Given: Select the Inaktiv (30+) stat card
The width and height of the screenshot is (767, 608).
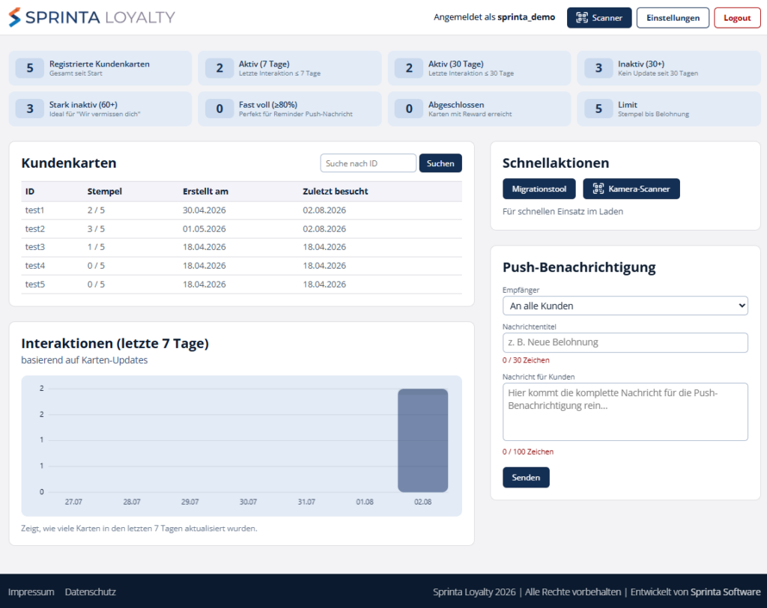Looking at the screenshot, I should [669, 68].
